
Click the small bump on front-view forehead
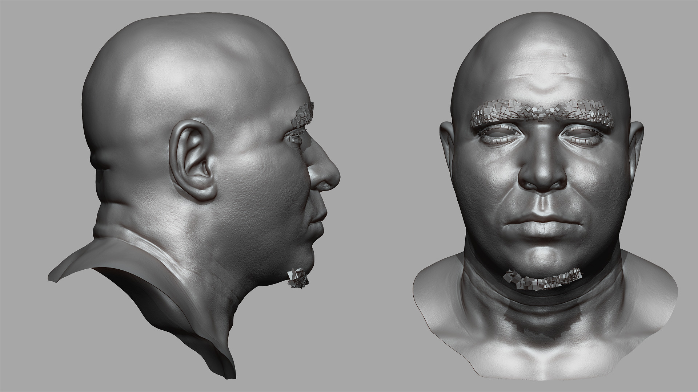tap(565, 55)
